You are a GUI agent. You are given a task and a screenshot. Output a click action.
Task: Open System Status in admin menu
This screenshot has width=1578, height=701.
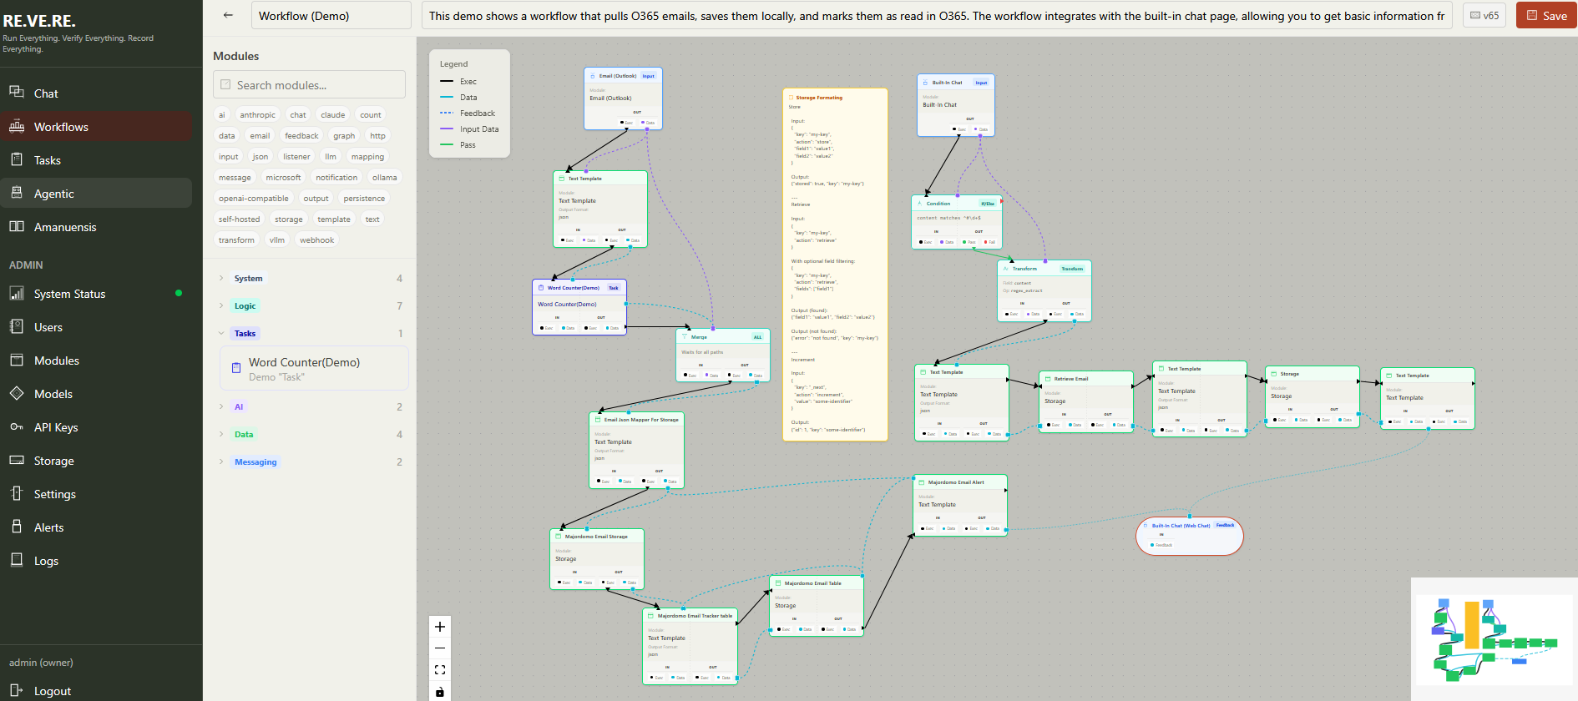[x=96, y=294]
